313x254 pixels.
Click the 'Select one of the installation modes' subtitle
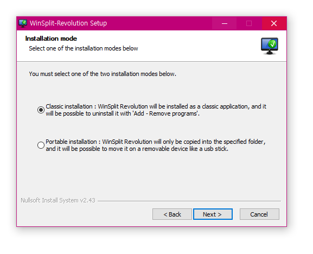pos(84,48)
